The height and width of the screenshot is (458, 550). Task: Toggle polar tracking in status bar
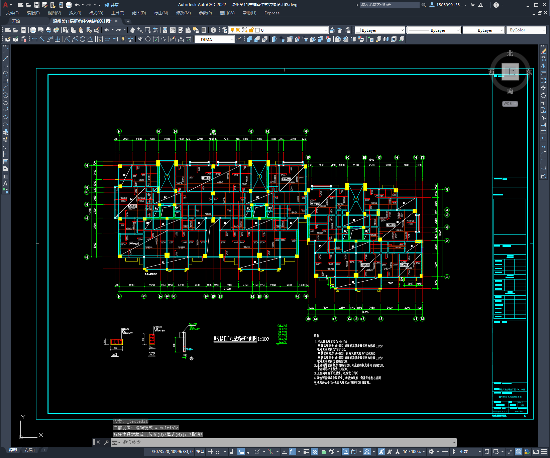(x=257, y=452)
